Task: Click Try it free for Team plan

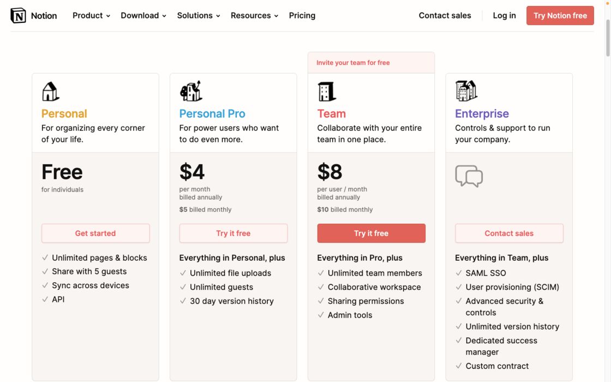Action: point(371,233)
